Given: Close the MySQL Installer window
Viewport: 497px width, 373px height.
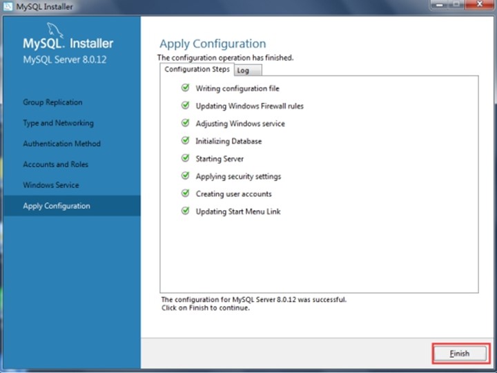Looking at the screenshot, I should tap(479, 4).
